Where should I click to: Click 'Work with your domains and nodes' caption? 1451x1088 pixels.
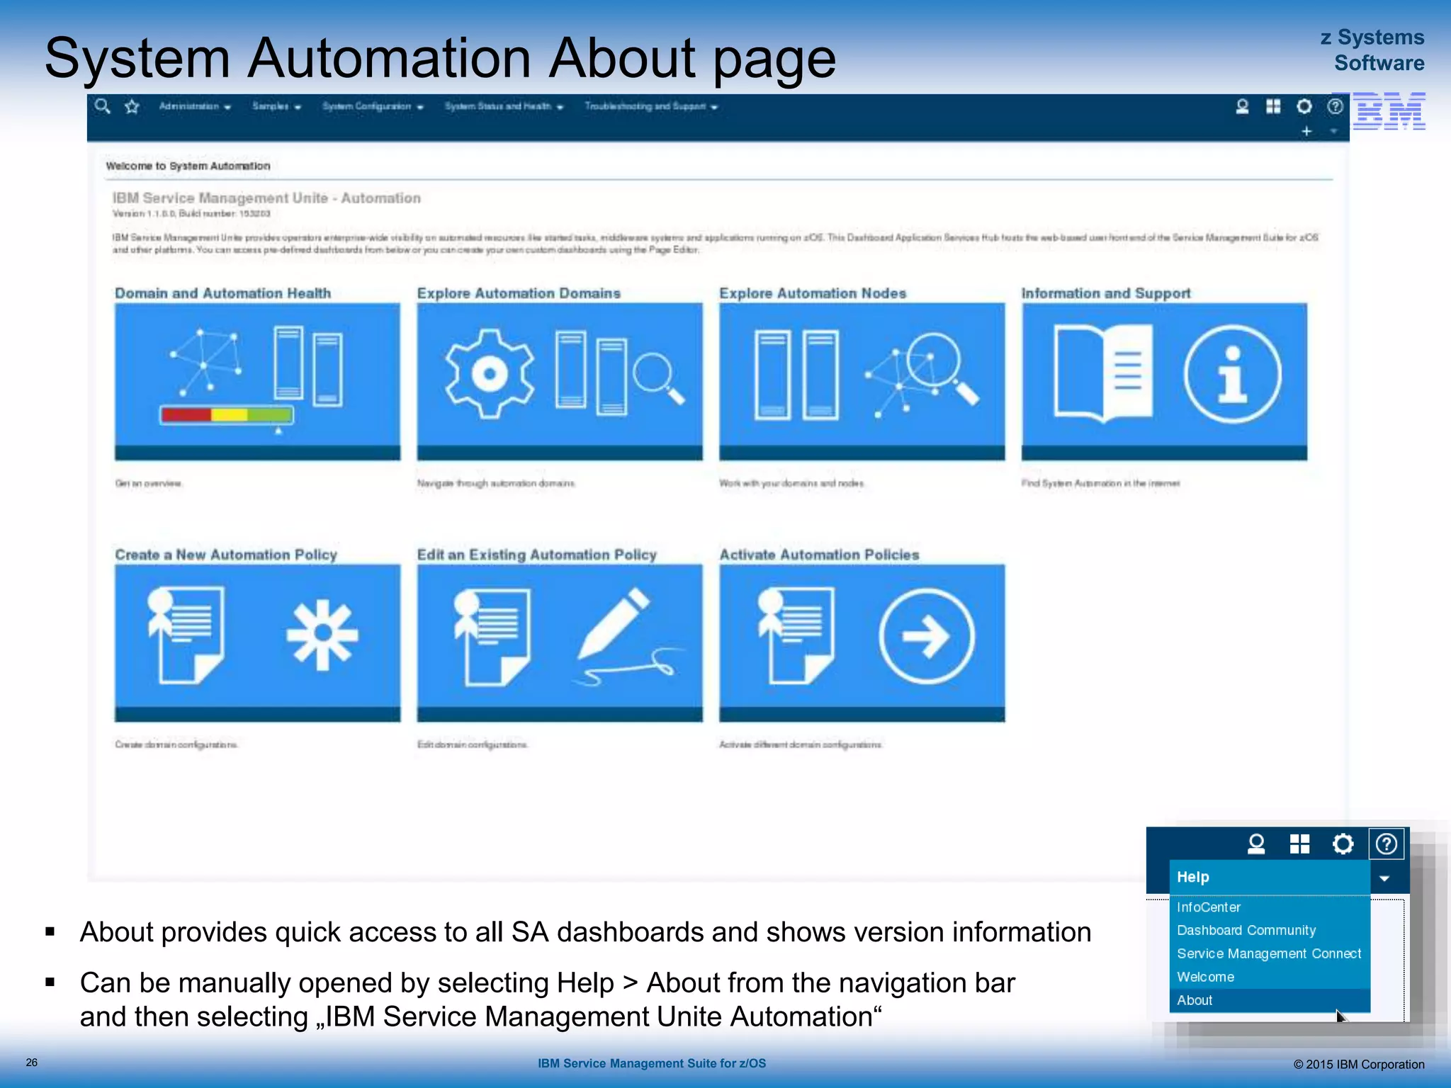(791, 483)
